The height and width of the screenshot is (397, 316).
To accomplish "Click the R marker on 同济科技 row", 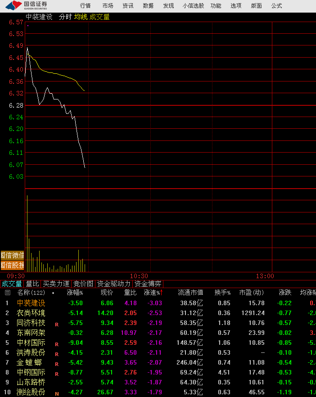I will pyautogui.click(x=57, y=325).
